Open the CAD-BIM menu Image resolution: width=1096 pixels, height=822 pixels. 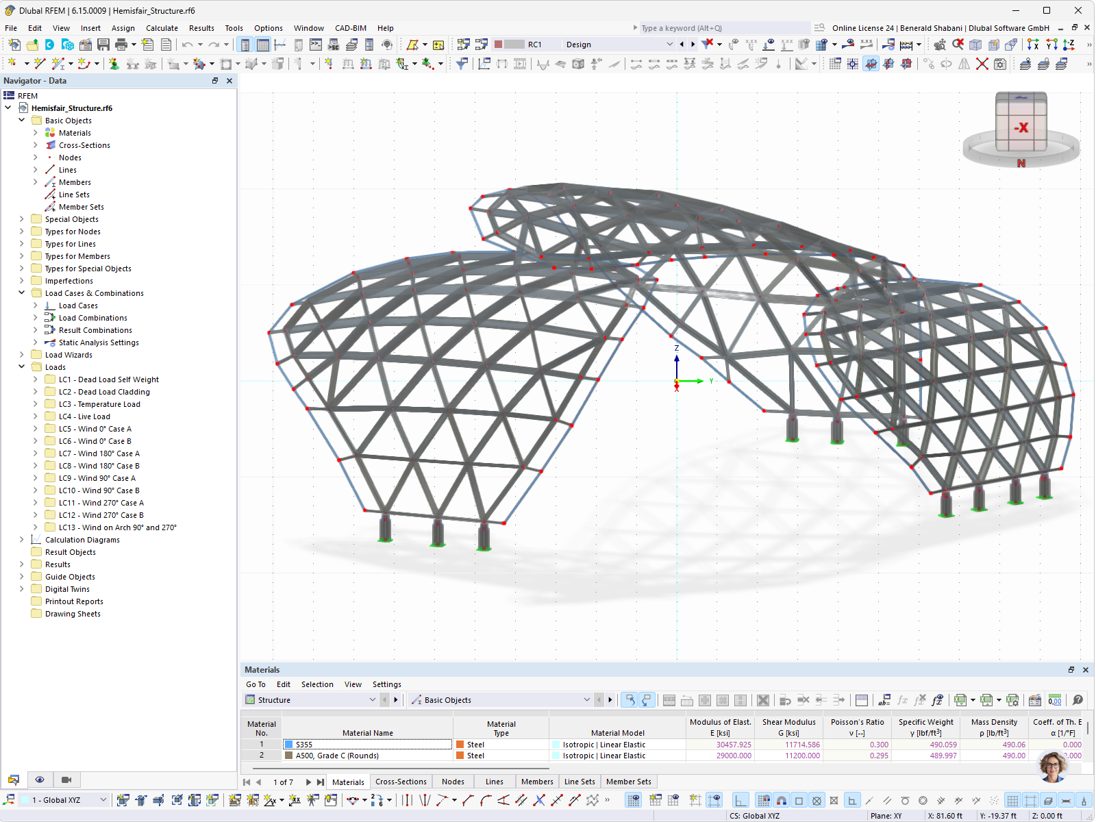[x=351, y=28]
